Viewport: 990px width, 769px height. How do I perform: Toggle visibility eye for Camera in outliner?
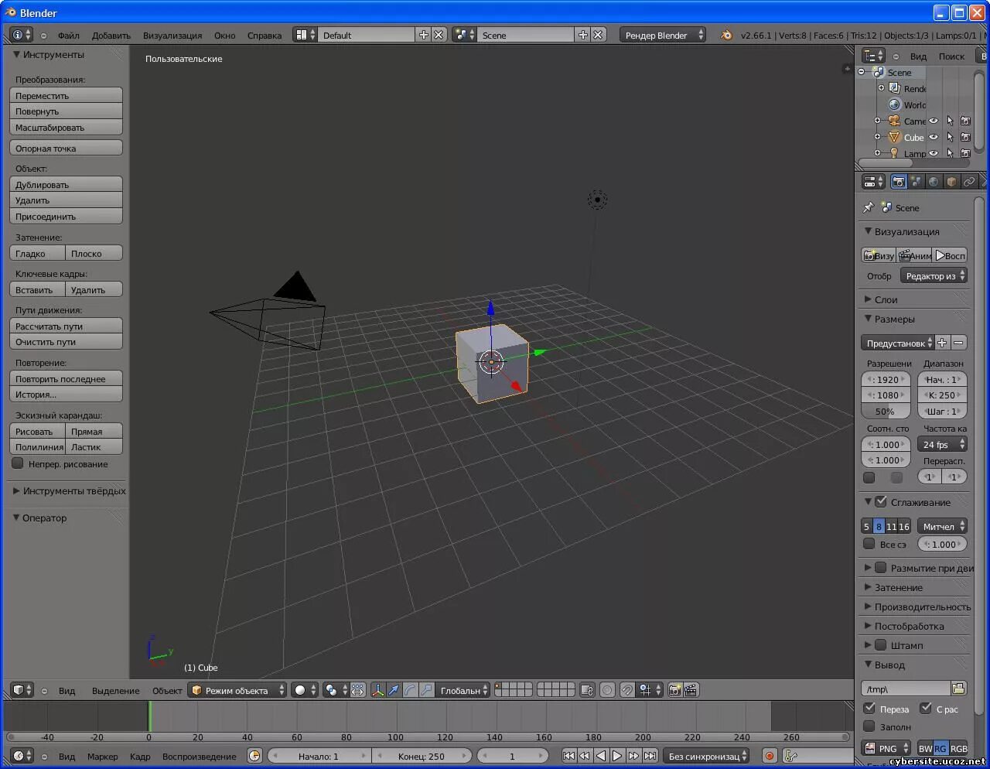coord(934,121)
